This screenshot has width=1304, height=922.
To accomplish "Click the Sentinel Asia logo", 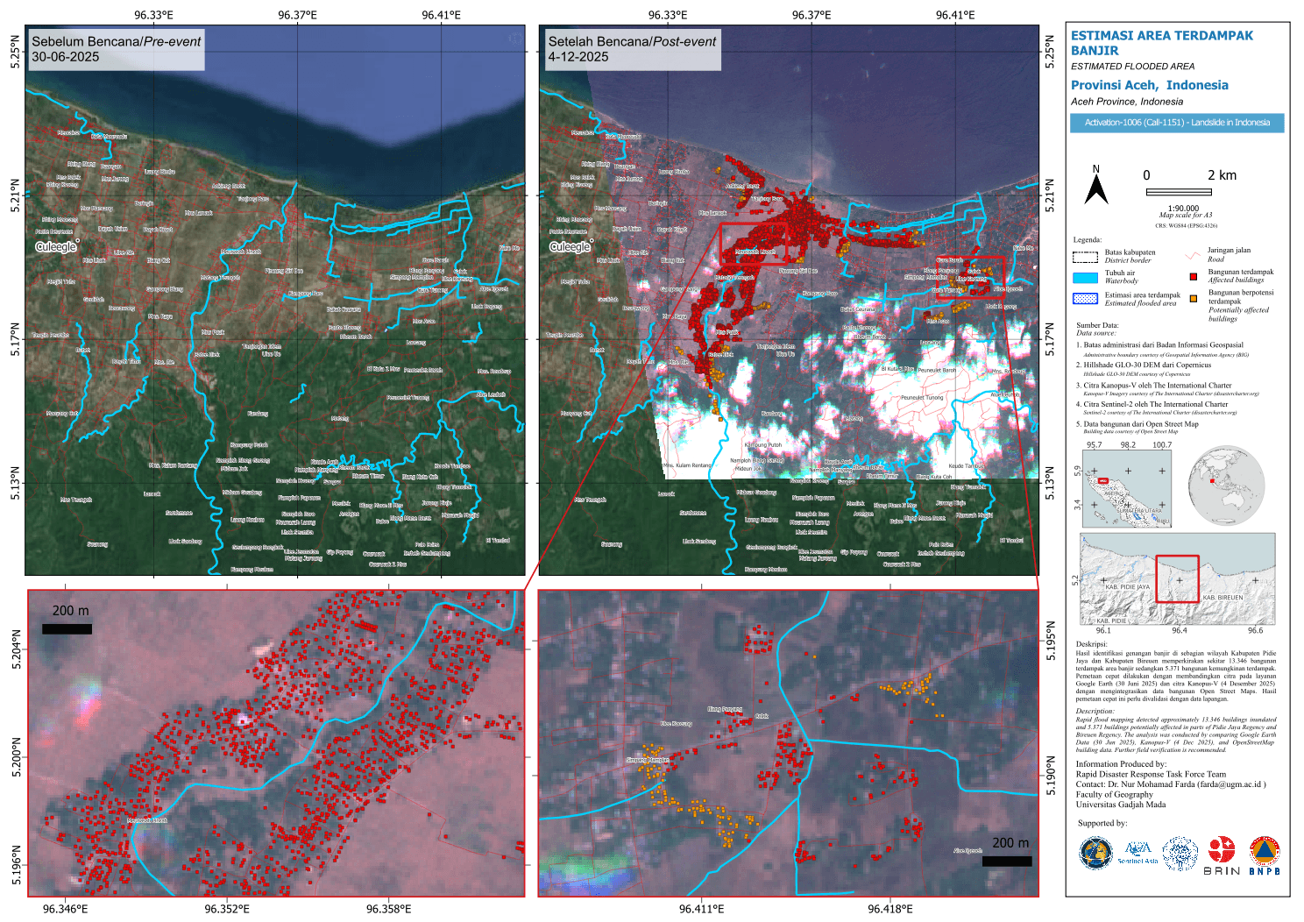I will [1137, 853].
